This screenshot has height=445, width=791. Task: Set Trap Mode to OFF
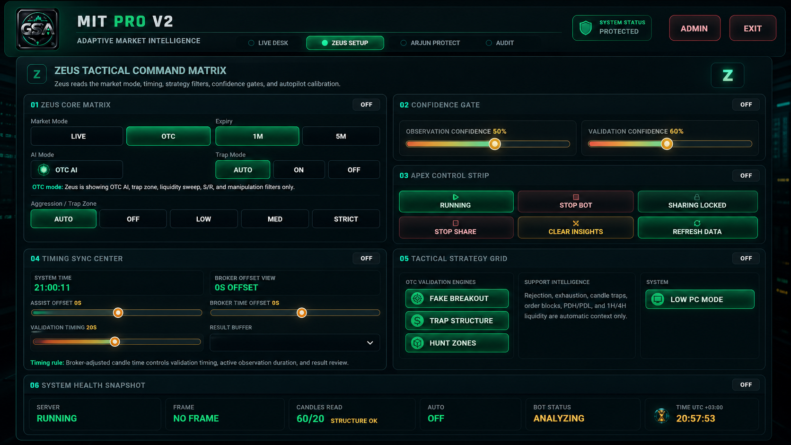click(x=354, y=170)
